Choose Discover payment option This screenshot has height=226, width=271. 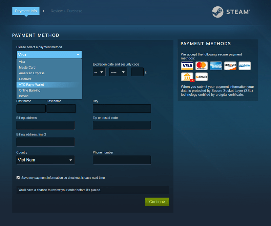pyautogui.click(x=49, y=79)
